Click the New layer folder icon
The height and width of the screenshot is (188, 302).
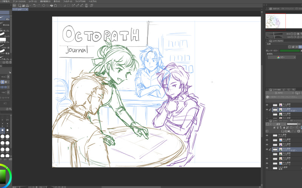click(x=289, y=131)
